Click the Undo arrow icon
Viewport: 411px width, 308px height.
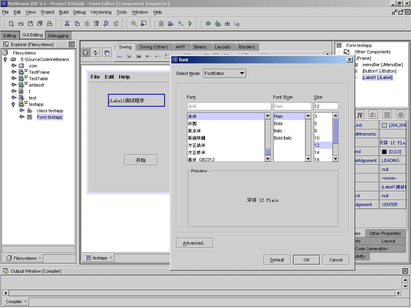click(106, 24)
